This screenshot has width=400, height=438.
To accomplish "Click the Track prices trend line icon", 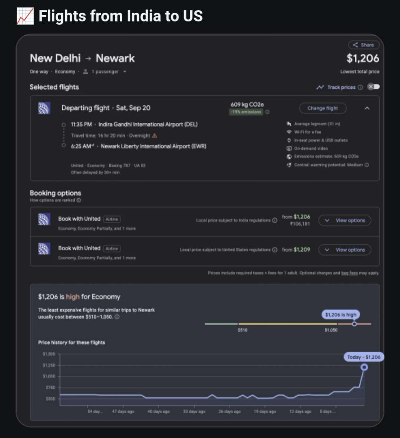I will (x=320, y=88).
